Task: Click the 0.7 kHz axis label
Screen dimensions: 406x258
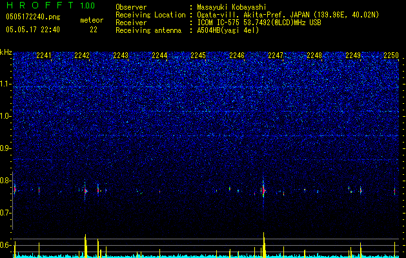Action: point(6,213)
